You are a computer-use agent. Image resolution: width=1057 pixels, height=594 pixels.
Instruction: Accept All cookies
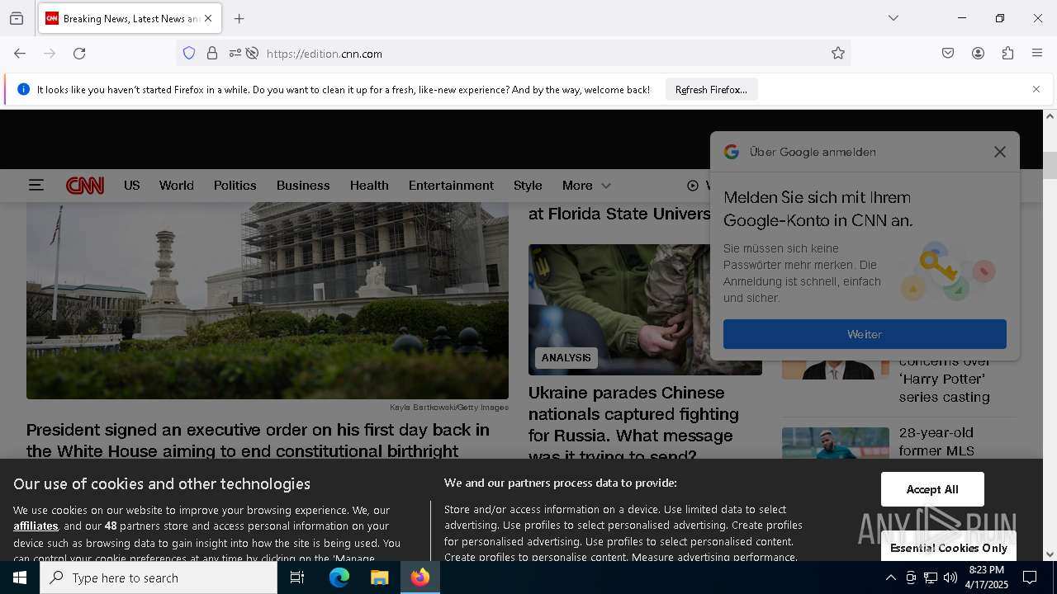point(932,489)
